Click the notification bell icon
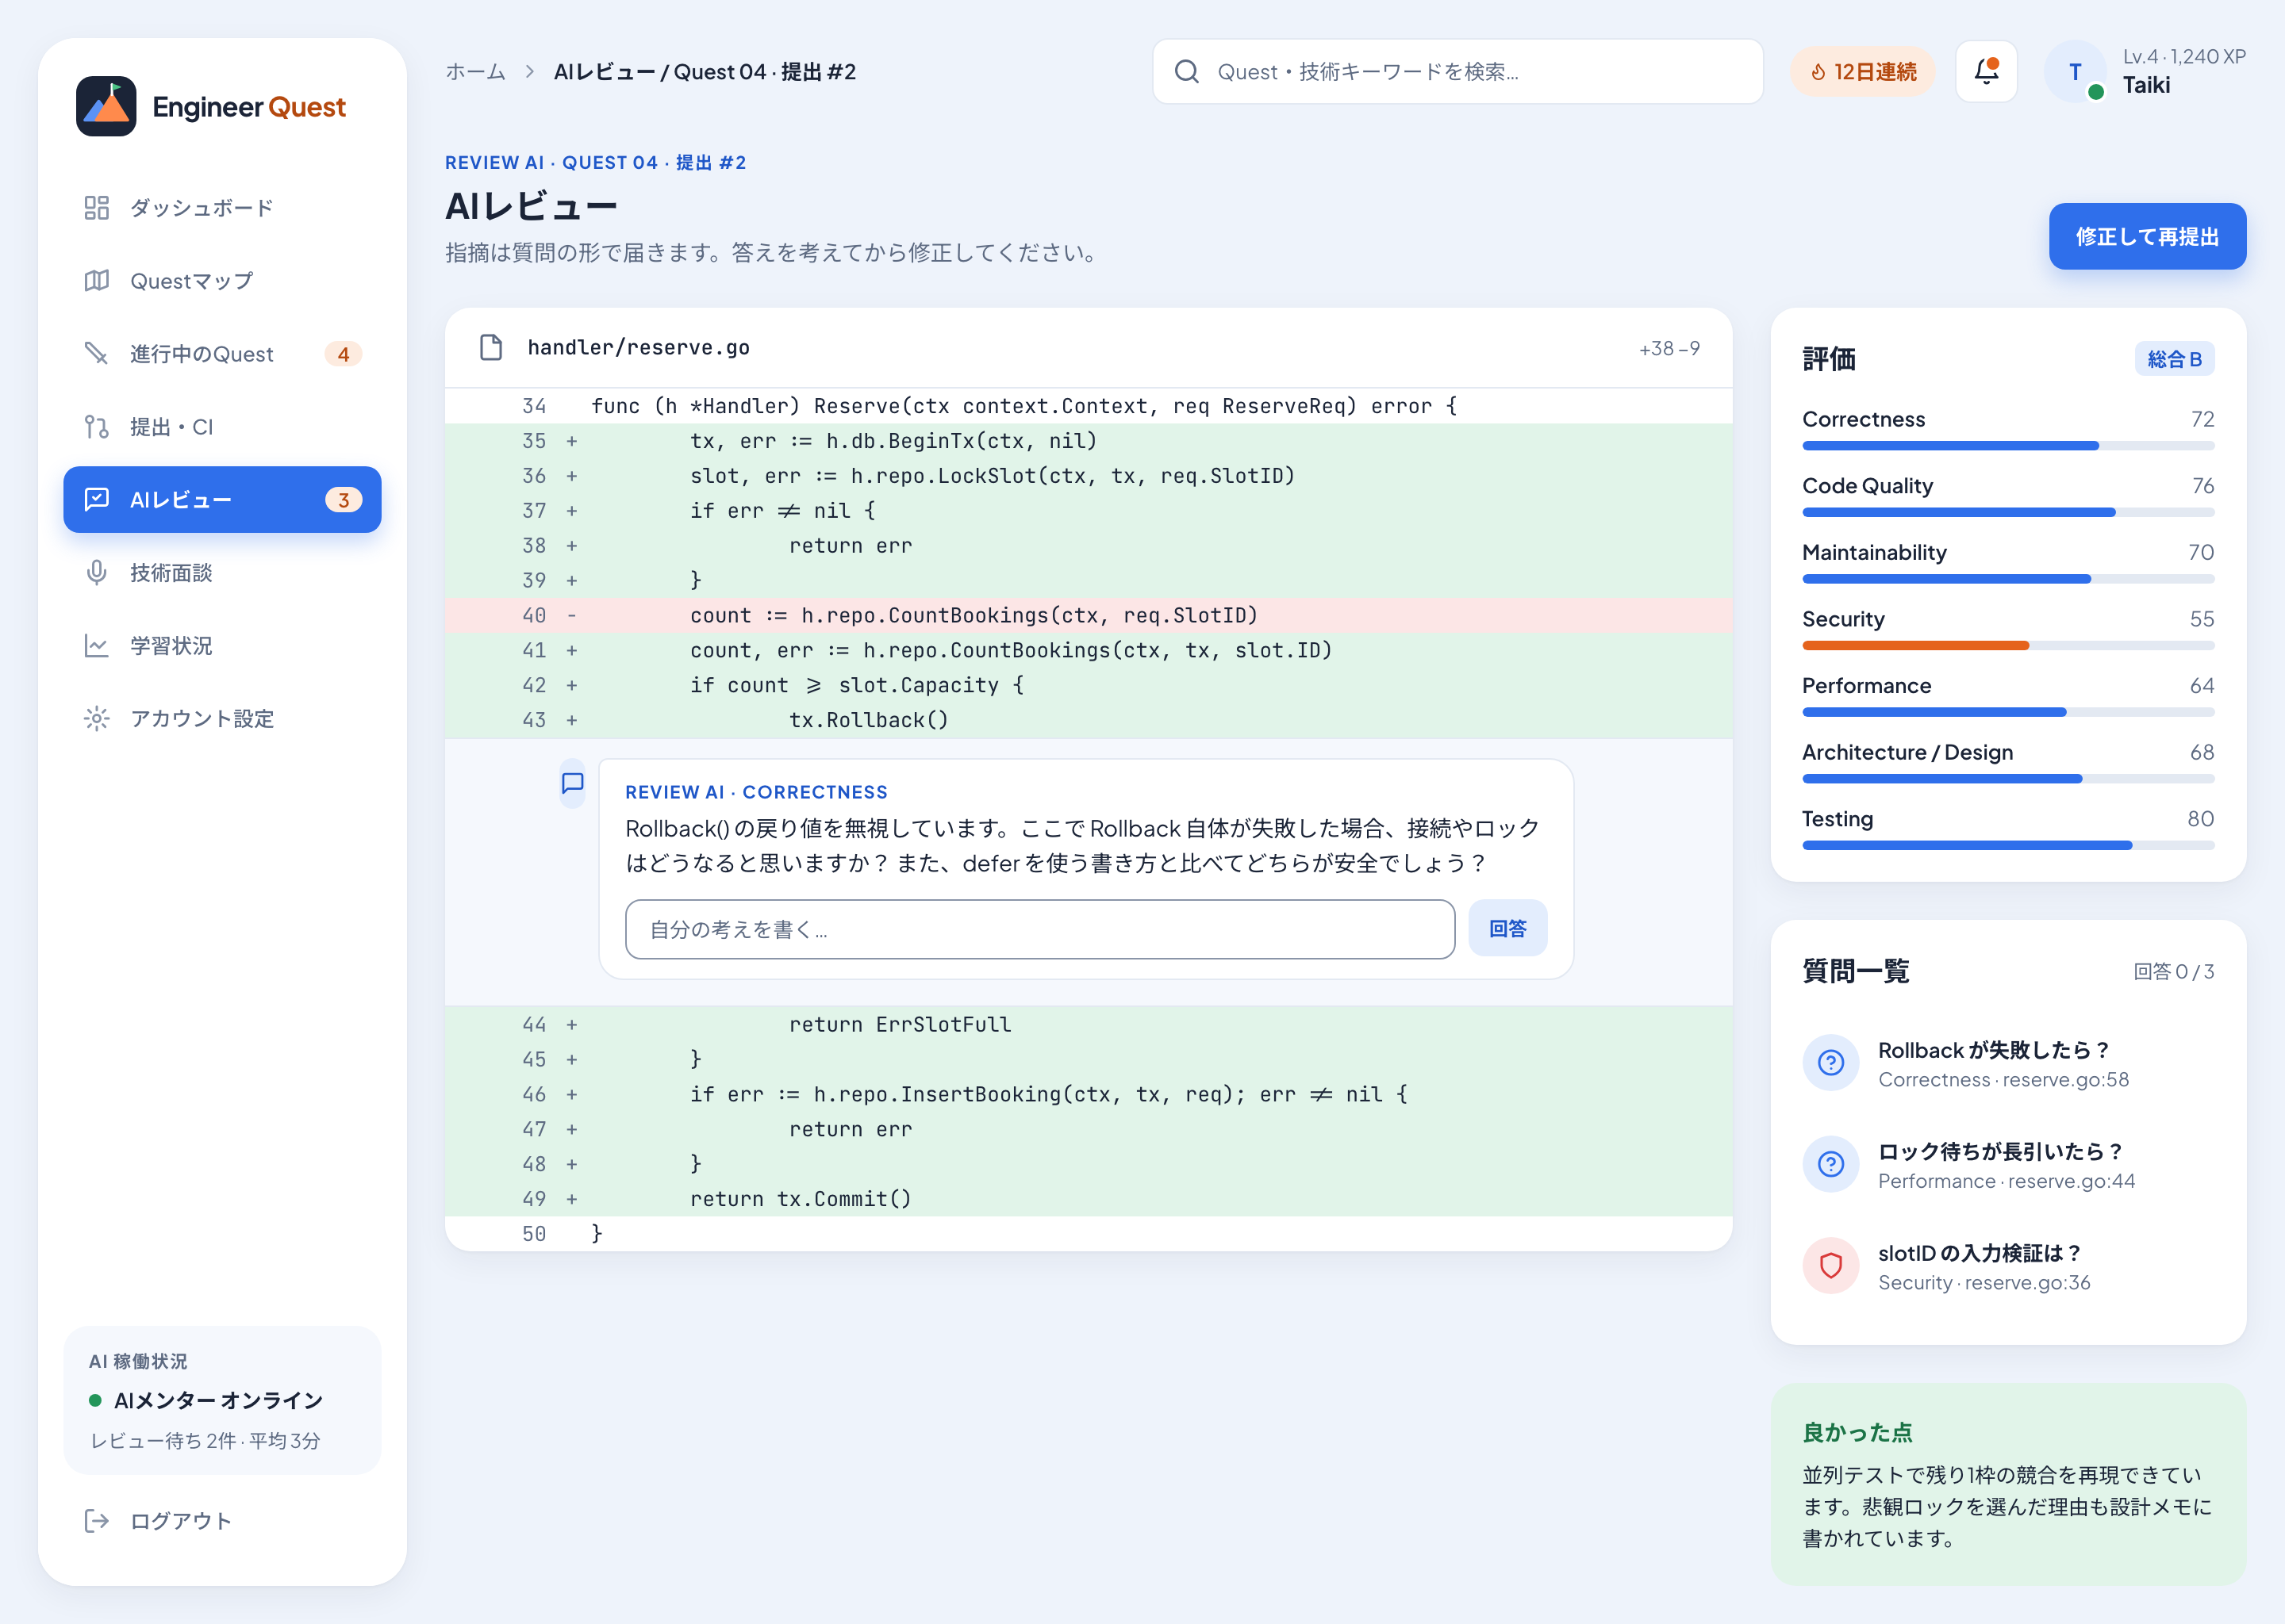Viewport: 2285px width, 1624px height. (1986, 71)
